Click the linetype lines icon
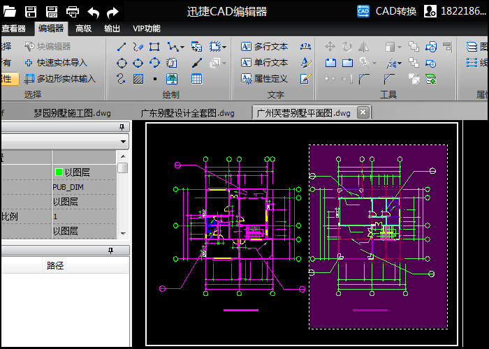This screenshot has height=349, width=489. [472, 63]
